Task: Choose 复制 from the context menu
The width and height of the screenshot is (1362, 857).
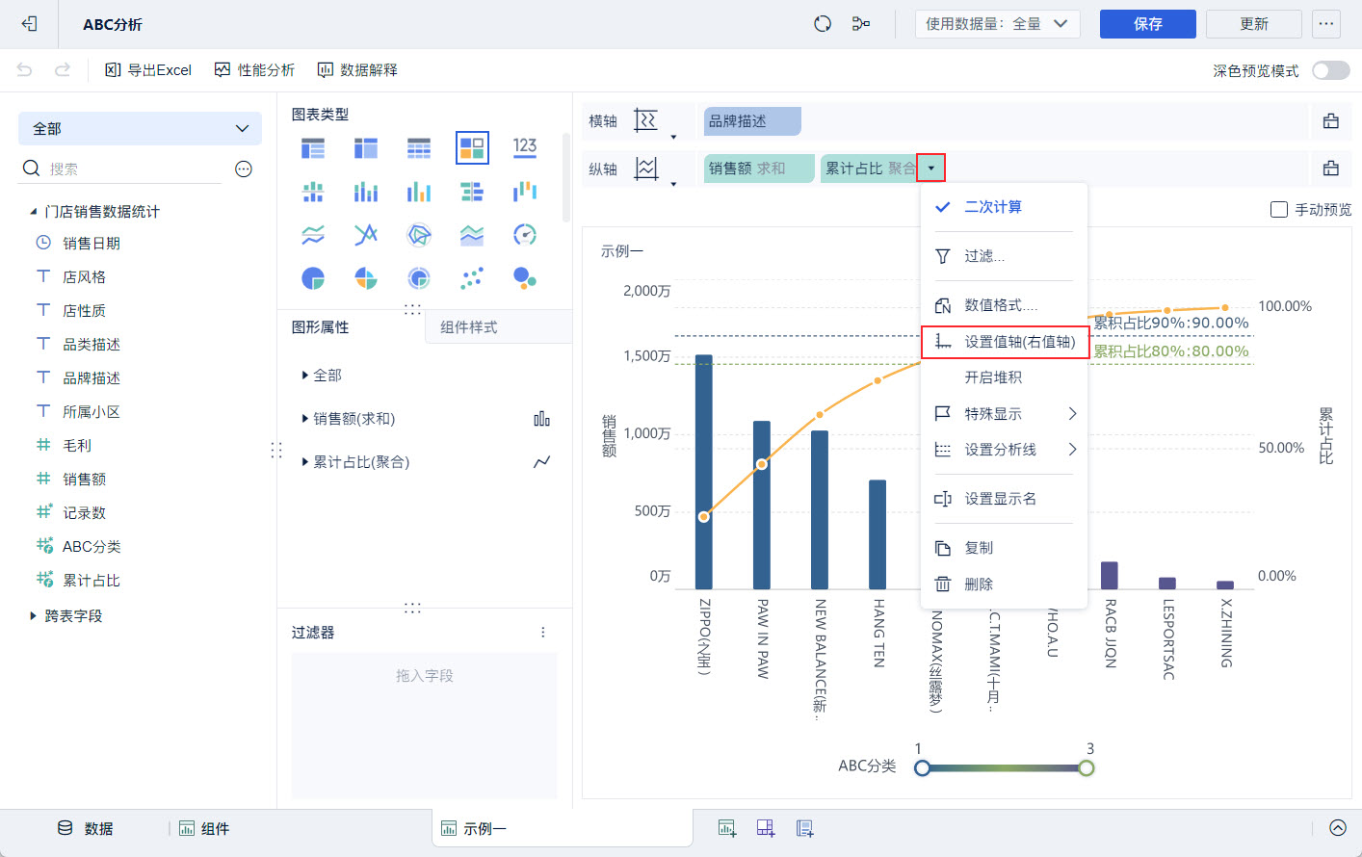Action: pos(1005,548)
